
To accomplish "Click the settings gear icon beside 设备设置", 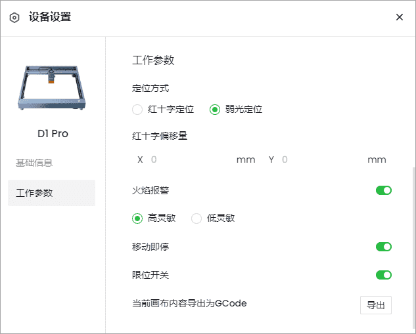I will tap(14, 18).
